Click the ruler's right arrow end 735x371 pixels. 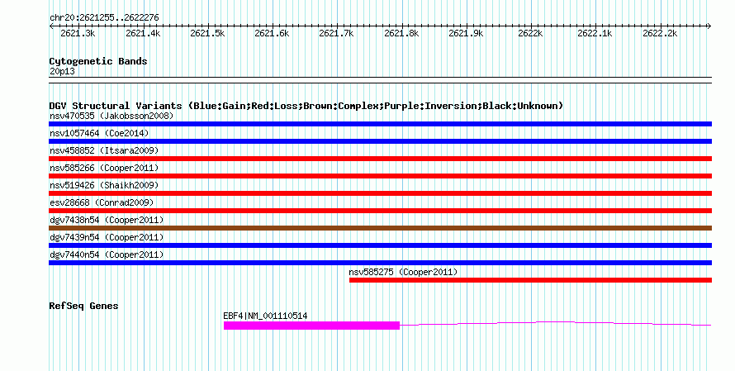pos(709,26)
